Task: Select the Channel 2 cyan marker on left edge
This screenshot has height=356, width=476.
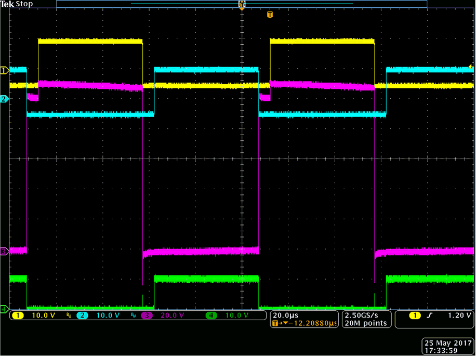Action: point(4,99)
